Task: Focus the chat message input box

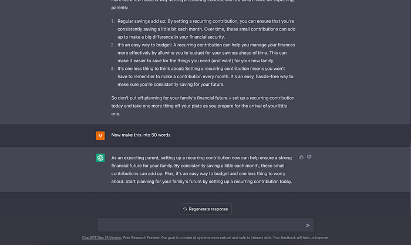Action: click(206, 225)
